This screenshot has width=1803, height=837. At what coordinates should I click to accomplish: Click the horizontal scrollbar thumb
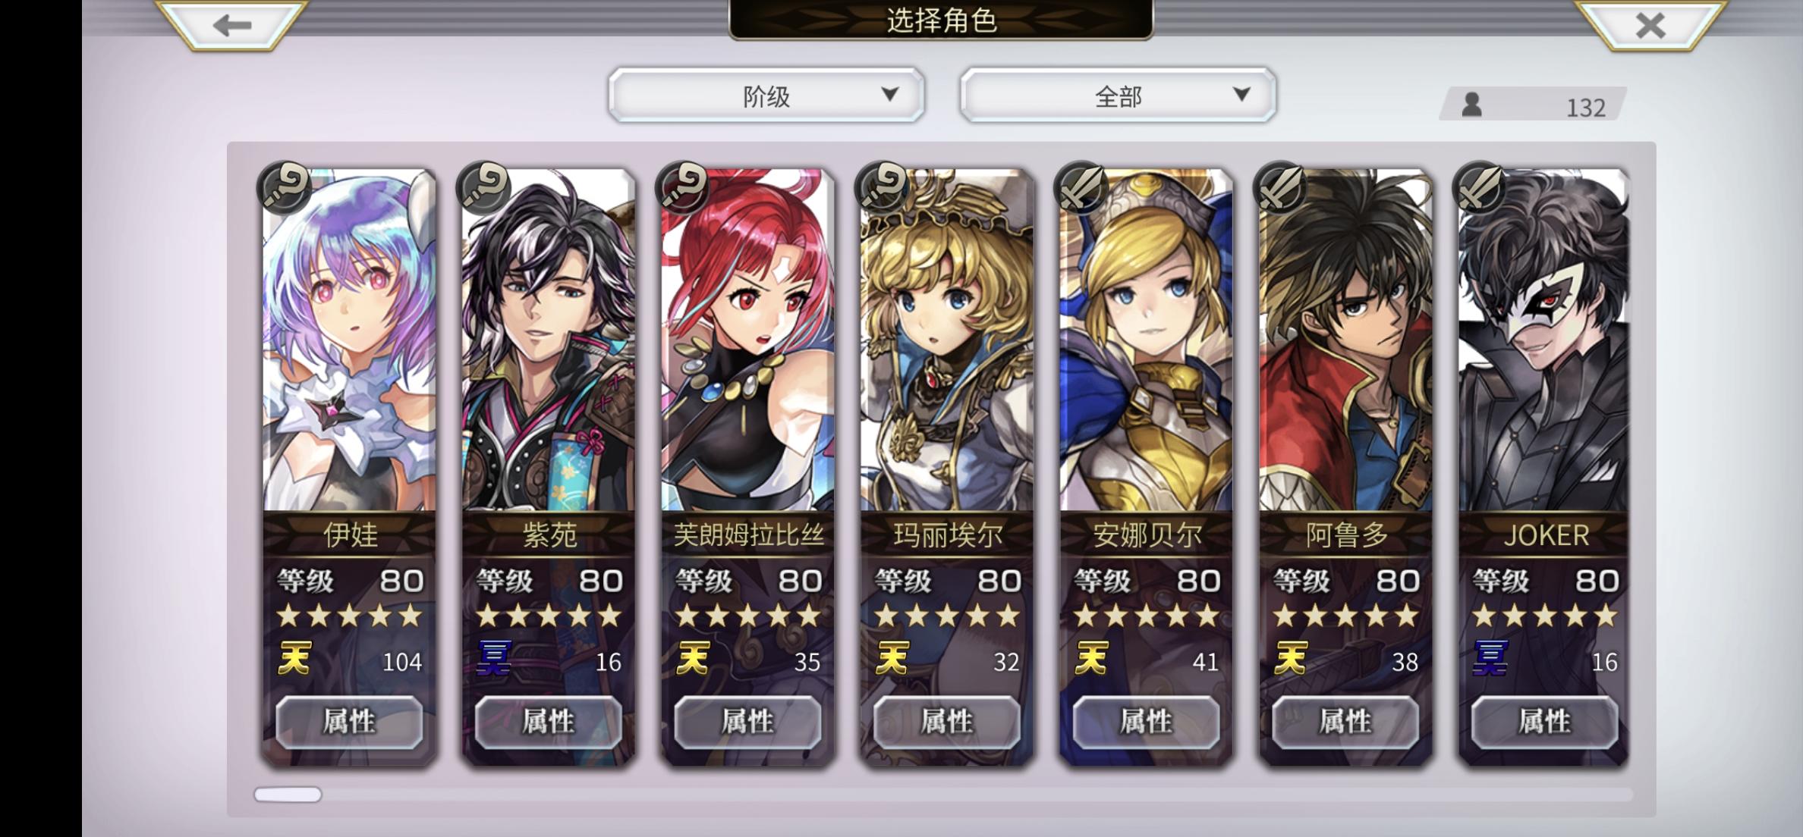pos(288,795)
